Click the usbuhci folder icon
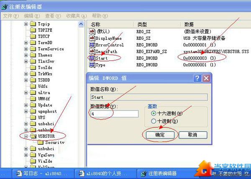This screenshot has height=179, width=251. (x=33, y=148)
